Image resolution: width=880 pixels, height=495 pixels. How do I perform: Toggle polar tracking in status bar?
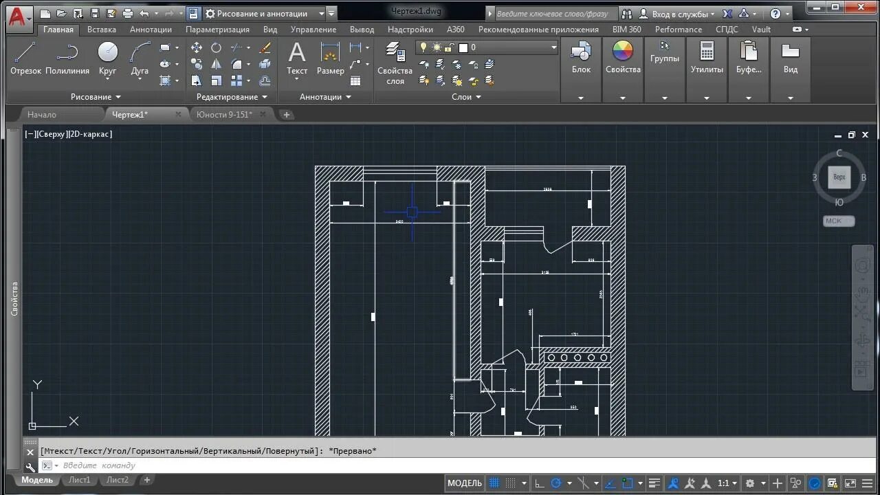coord(556,483)
